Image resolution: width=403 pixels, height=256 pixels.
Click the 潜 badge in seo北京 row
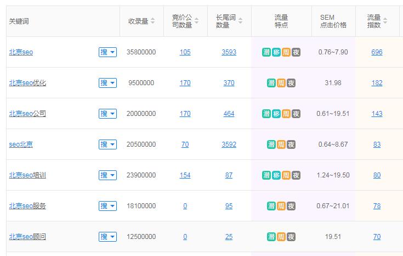coord(271,144)
